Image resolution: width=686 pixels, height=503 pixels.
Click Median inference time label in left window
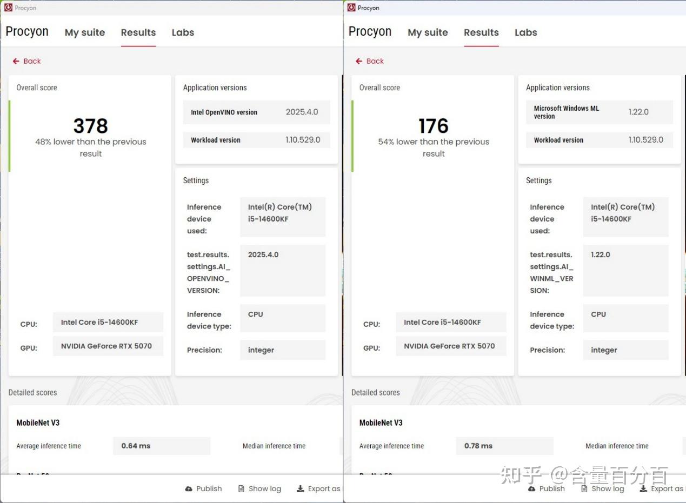pyautogui.click(x=274, y=446)
